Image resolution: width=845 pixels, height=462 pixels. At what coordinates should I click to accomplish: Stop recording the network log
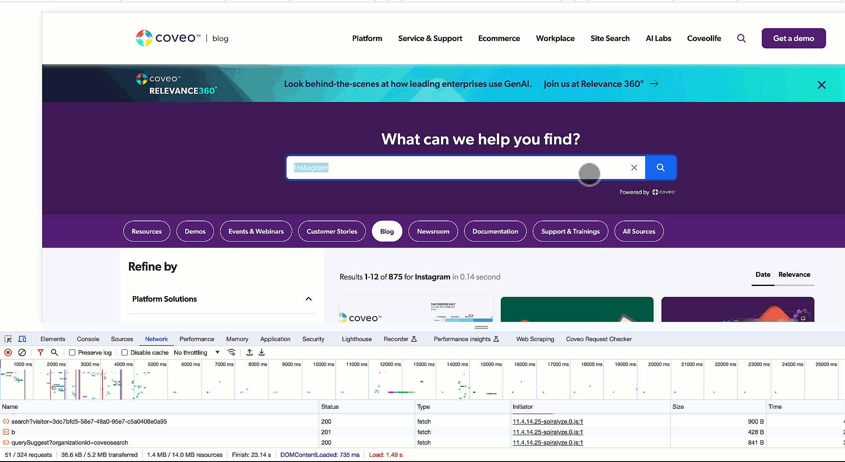[x=8, y=352]
